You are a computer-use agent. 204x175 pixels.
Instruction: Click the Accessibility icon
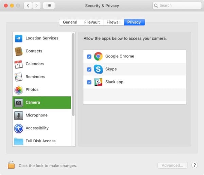point(19,128)
